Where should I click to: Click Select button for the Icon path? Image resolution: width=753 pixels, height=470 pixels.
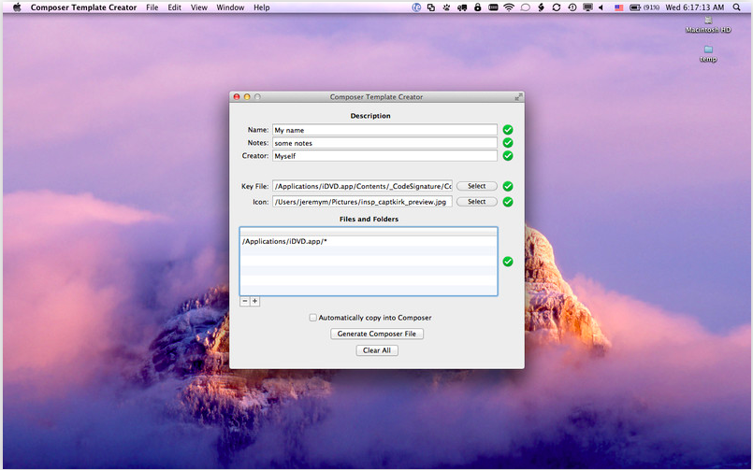click(476, 202)
